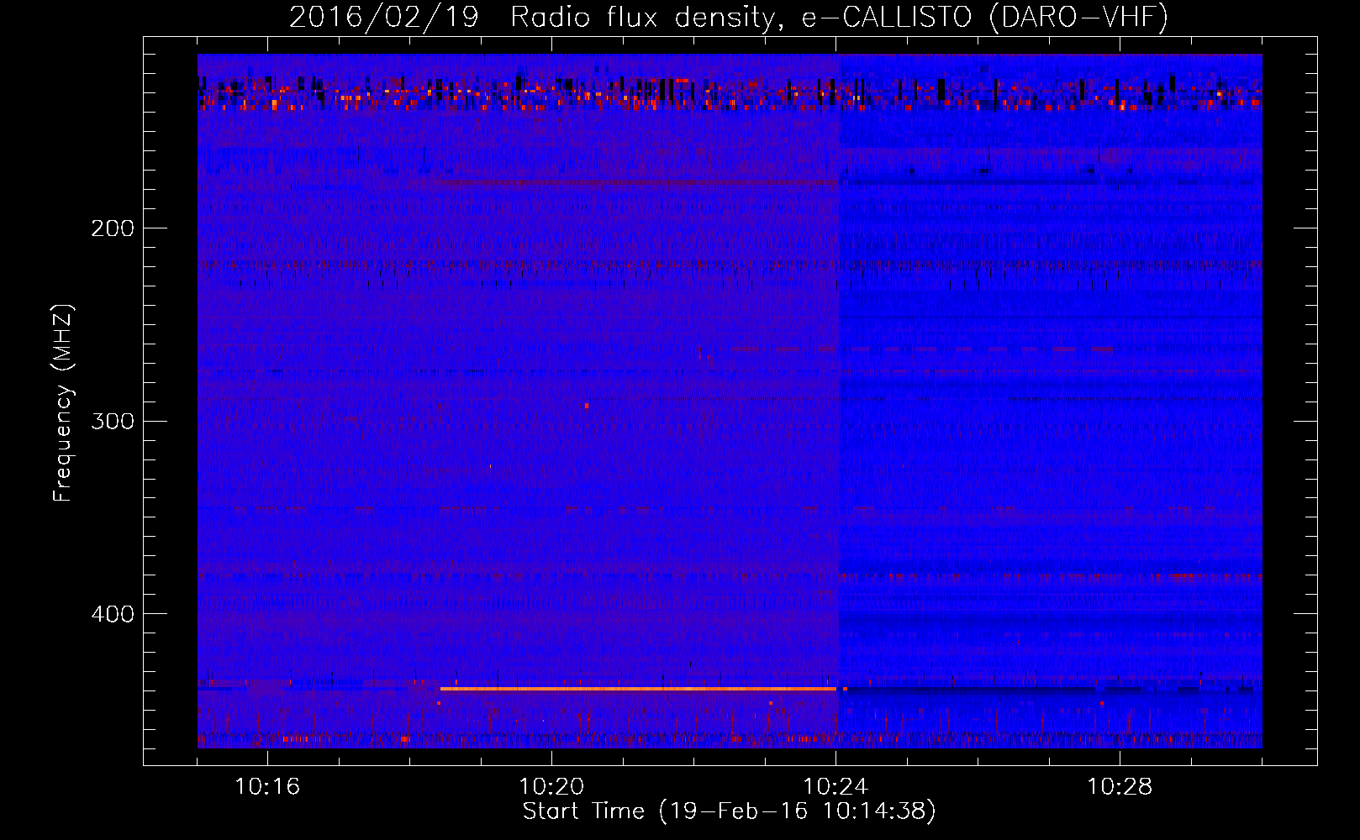The image size is (1360, 840).
Task: Click the 300 frequency tick label
Action: [x=113, y=421]
